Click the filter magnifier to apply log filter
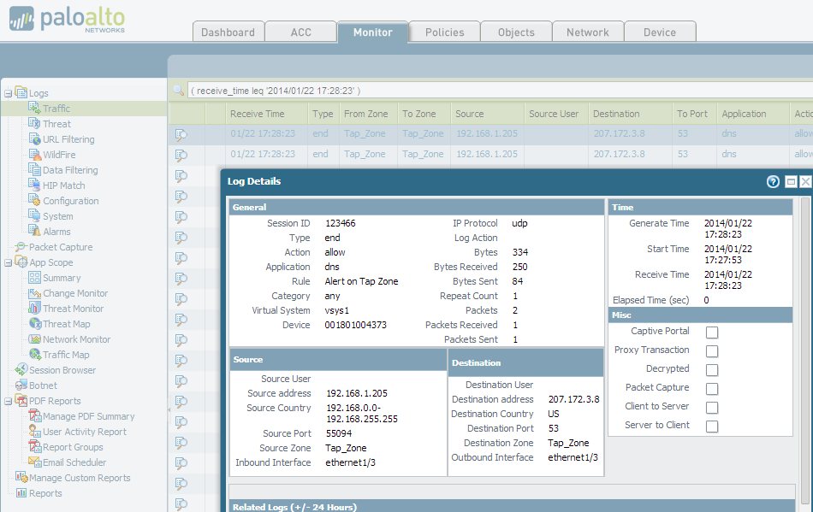This screenshot has height=512, width=813. [x=179, y=88]
